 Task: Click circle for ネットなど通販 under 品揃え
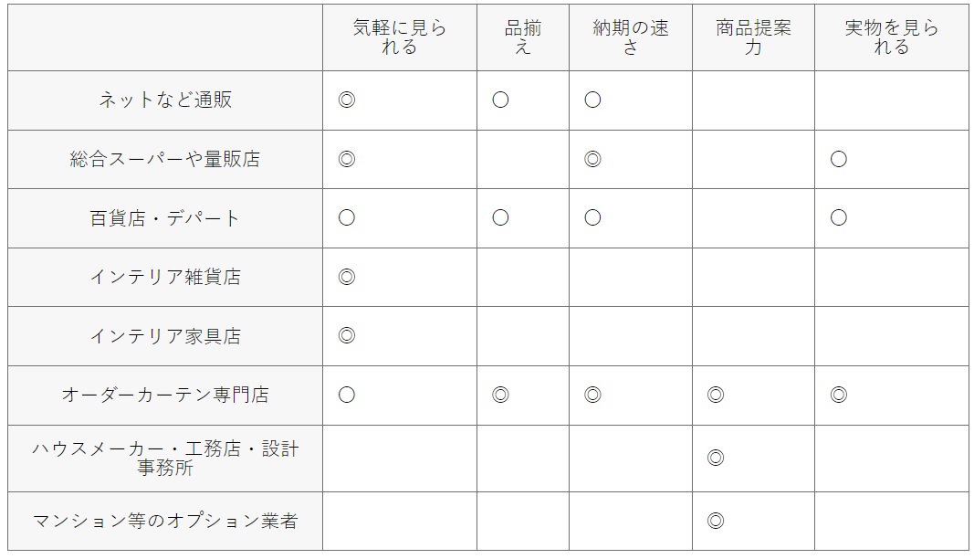(x=500, y=100)
